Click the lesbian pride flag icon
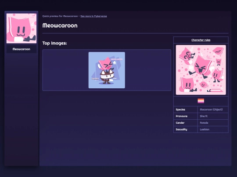237x177 pixels. coord(201,101)
